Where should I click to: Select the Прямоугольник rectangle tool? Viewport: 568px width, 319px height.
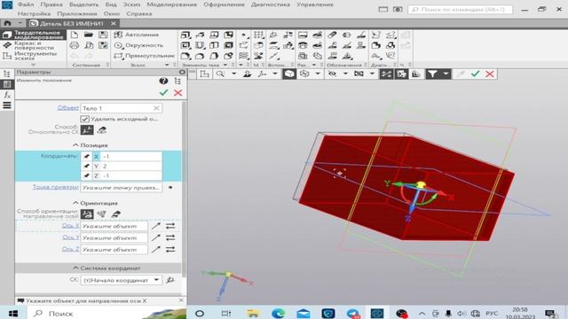click(144, 56)
